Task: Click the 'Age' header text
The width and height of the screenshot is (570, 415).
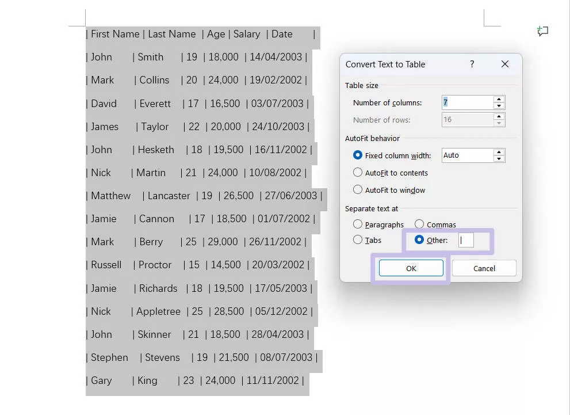Action: pyautogui.click(x=216, y=35)
